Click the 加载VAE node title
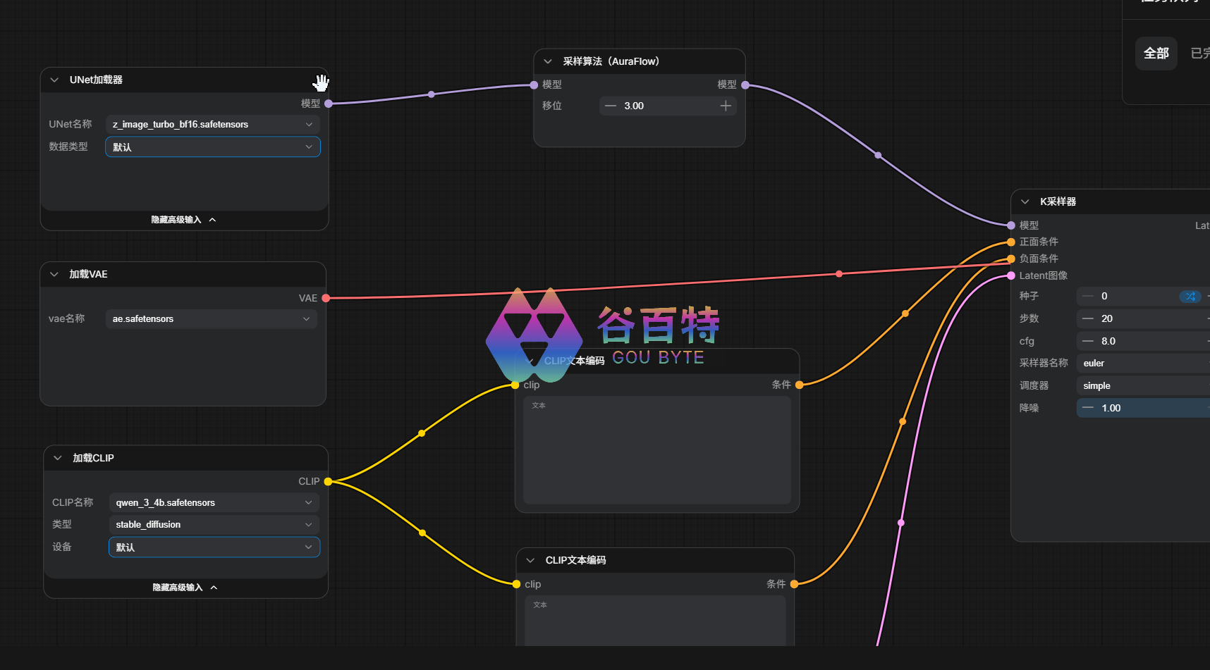Image resolution: width=1210 pixels, height=670 pixels. point(88,274)
